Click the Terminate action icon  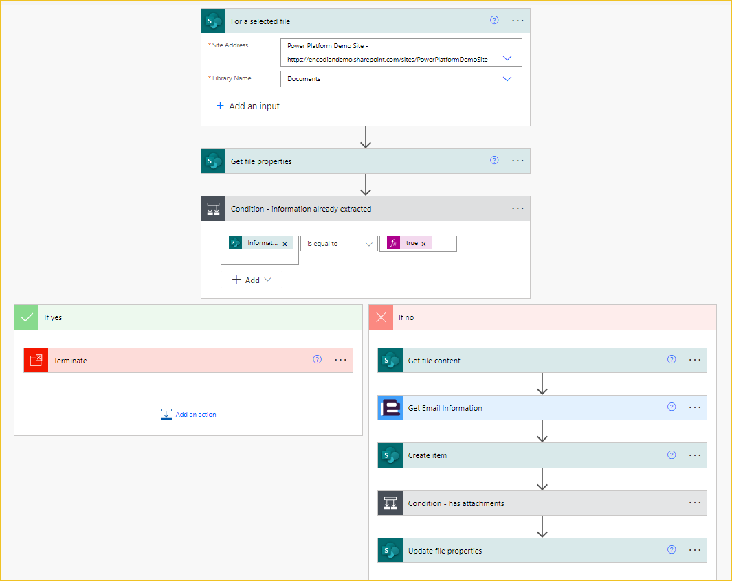coord(36,361)
